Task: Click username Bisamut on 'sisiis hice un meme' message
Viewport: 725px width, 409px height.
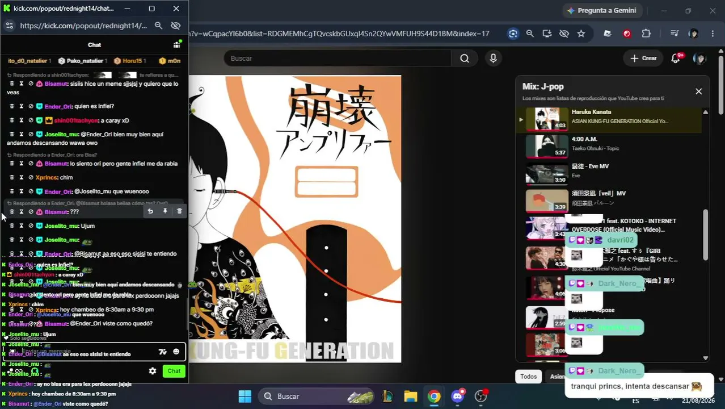Action: (x=56, y=84)
